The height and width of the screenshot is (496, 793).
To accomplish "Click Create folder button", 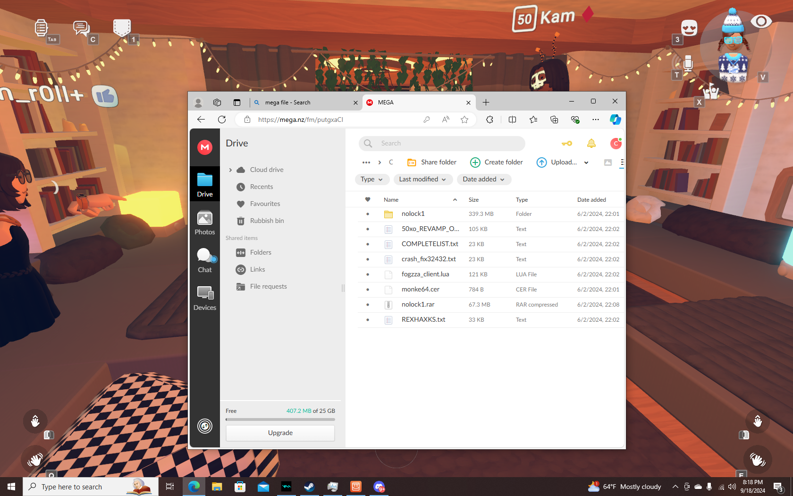I will pyautogui.click(x=497, y=162).
